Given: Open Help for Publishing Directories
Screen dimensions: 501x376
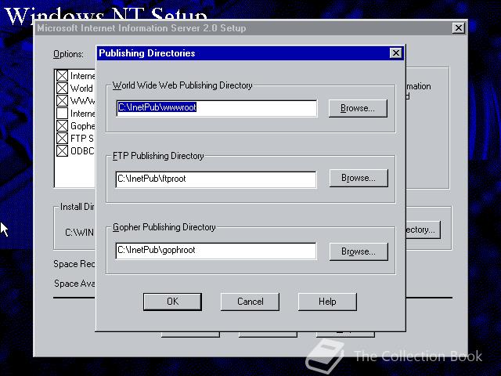Looking at the screenshot, I should tap(327, 302).
